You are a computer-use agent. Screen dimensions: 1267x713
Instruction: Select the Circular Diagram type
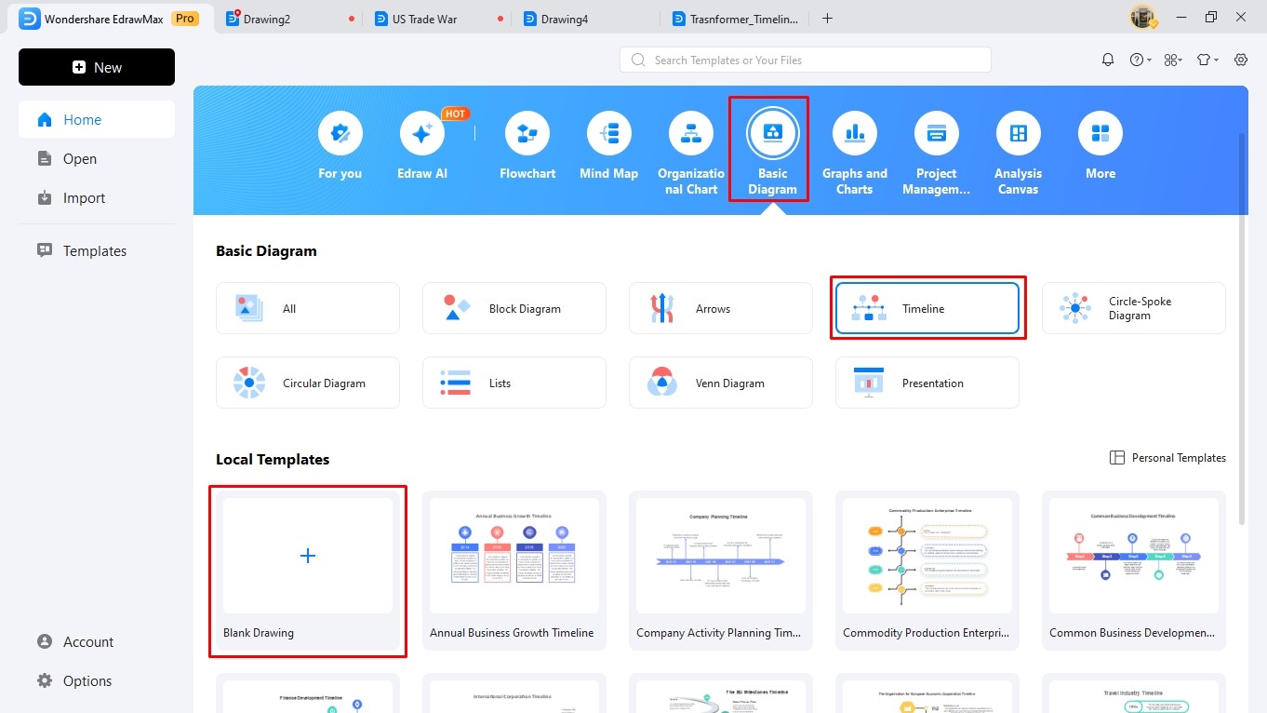pos(308,383)
